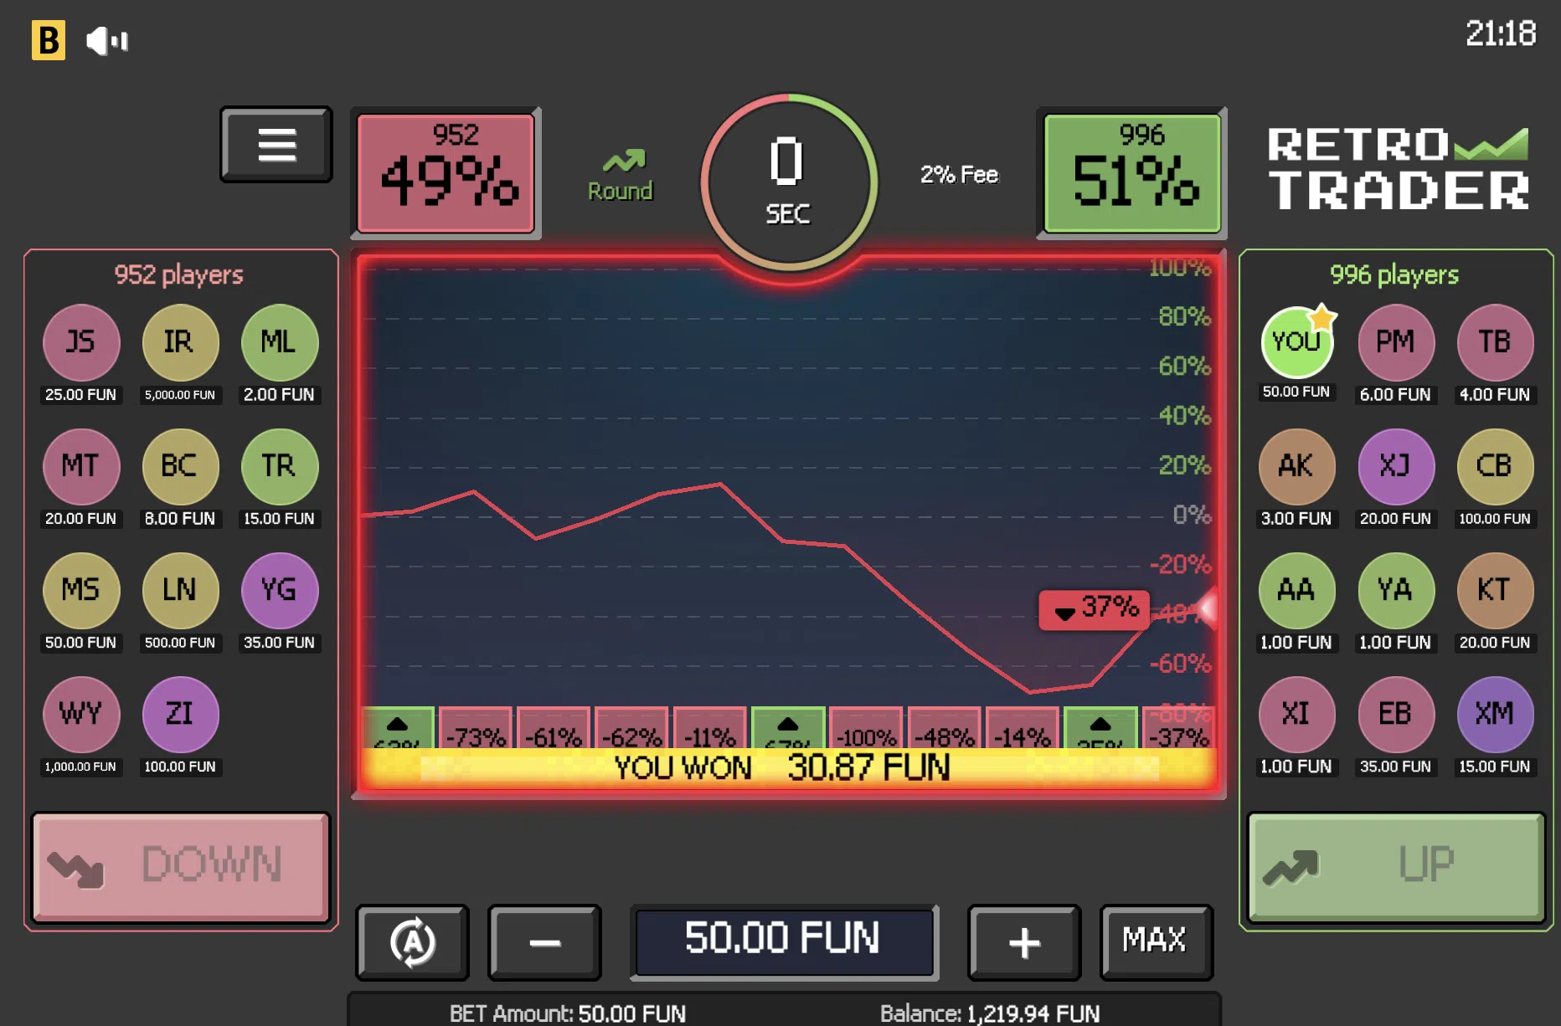1561x1026 pixels.
Task: Select the green 51% up pool box
Action: tap(1132, 173)
